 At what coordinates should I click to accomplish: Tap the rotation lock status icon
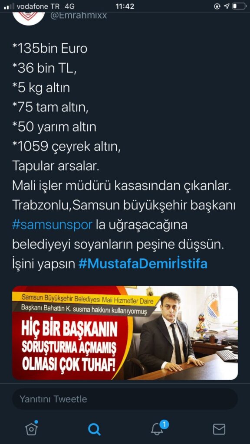tap(217, 6)
